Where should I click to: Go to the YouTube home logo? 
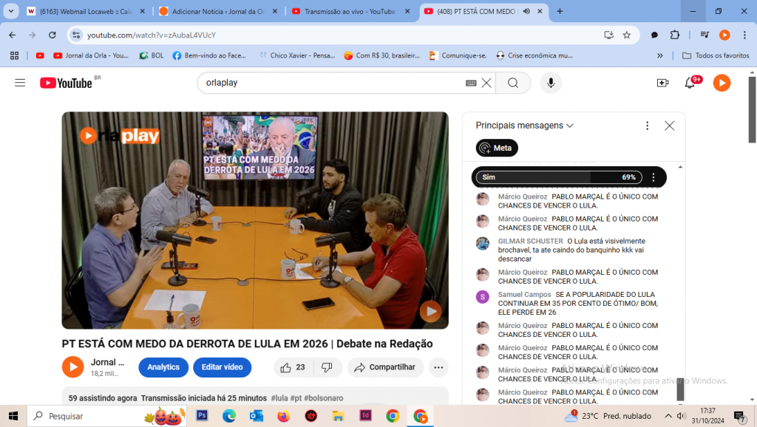click(66, 83)
